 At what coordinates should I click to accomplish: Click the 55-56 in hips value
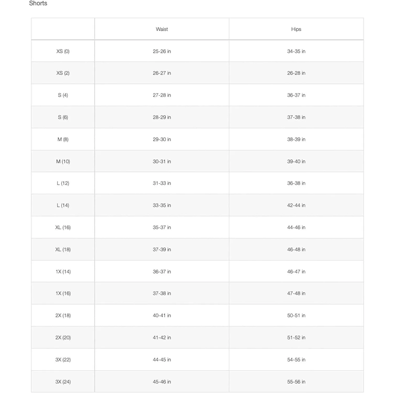point(296,381)
